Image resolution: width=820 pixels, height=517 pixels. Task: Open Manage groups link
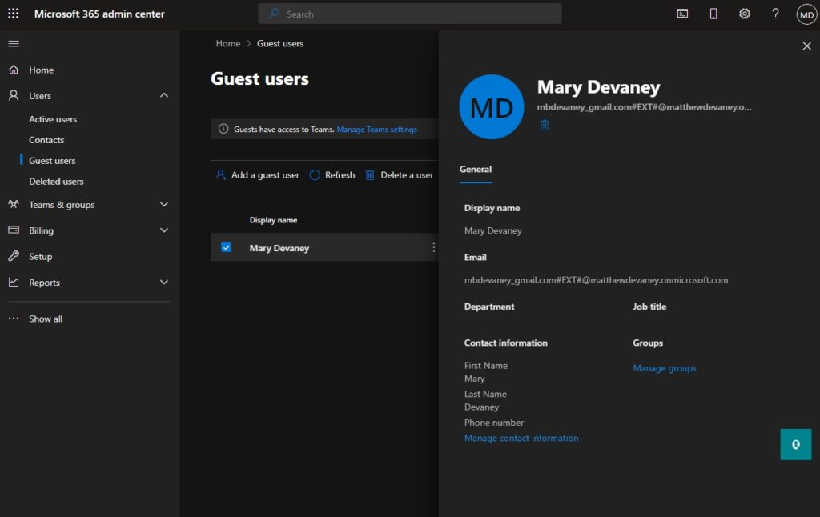click(664, 368)
